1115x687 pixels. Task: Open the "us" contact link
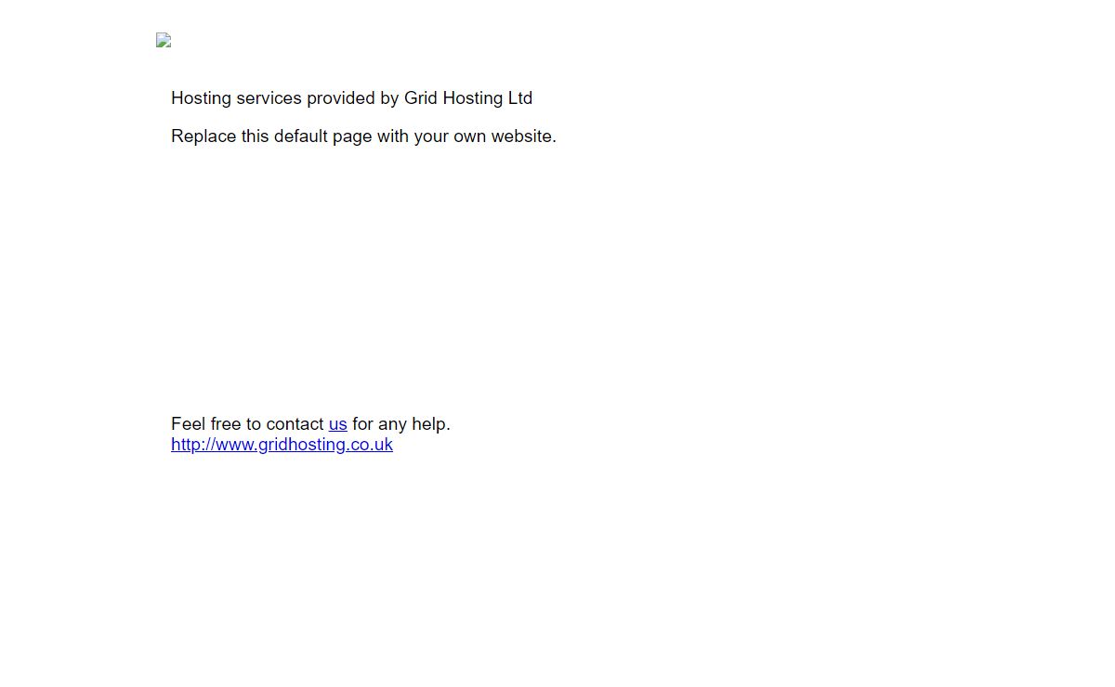pos(337,424)
